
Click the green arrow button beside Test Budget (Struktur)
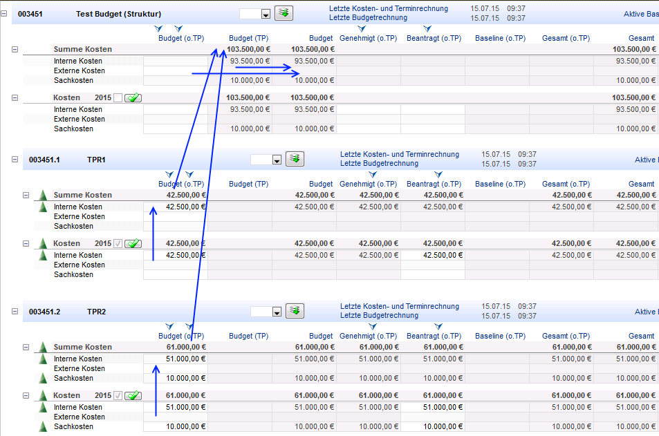click(284, 13)
